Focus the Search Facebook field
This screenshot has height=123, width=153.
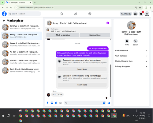pyautogui.click(x=24, y=14)
